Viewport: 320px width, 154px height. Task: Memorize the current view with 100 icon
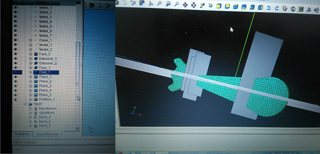pyautogui.click(x=293, y=9)
